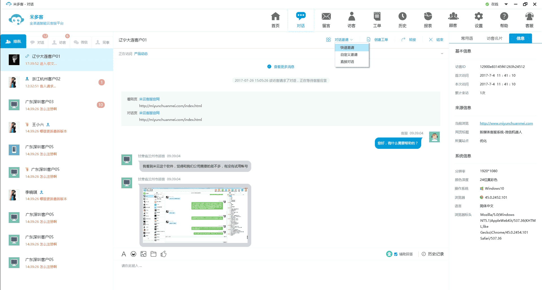The image size is (542, 290).
Task: Click the emoji smiley icon in chat toolbar
Action: (x=134, y=254)
